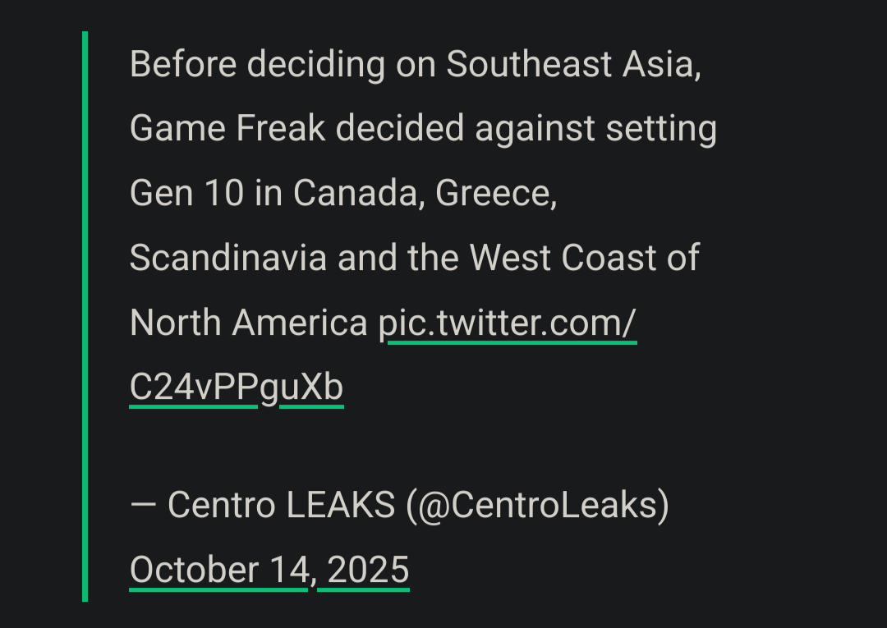Click the word "Canada"
Image resolution: width=887 pixels, height=628 pixels.
coord(359,194)
